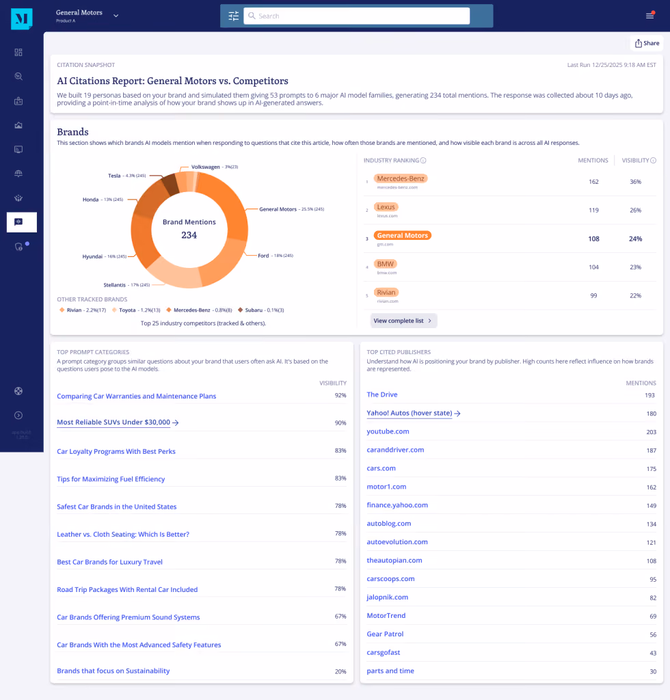The width and height of the screenshot is (670, 700).
Task: Click the filter sliders icon beside search
Action: coord(233,16)
